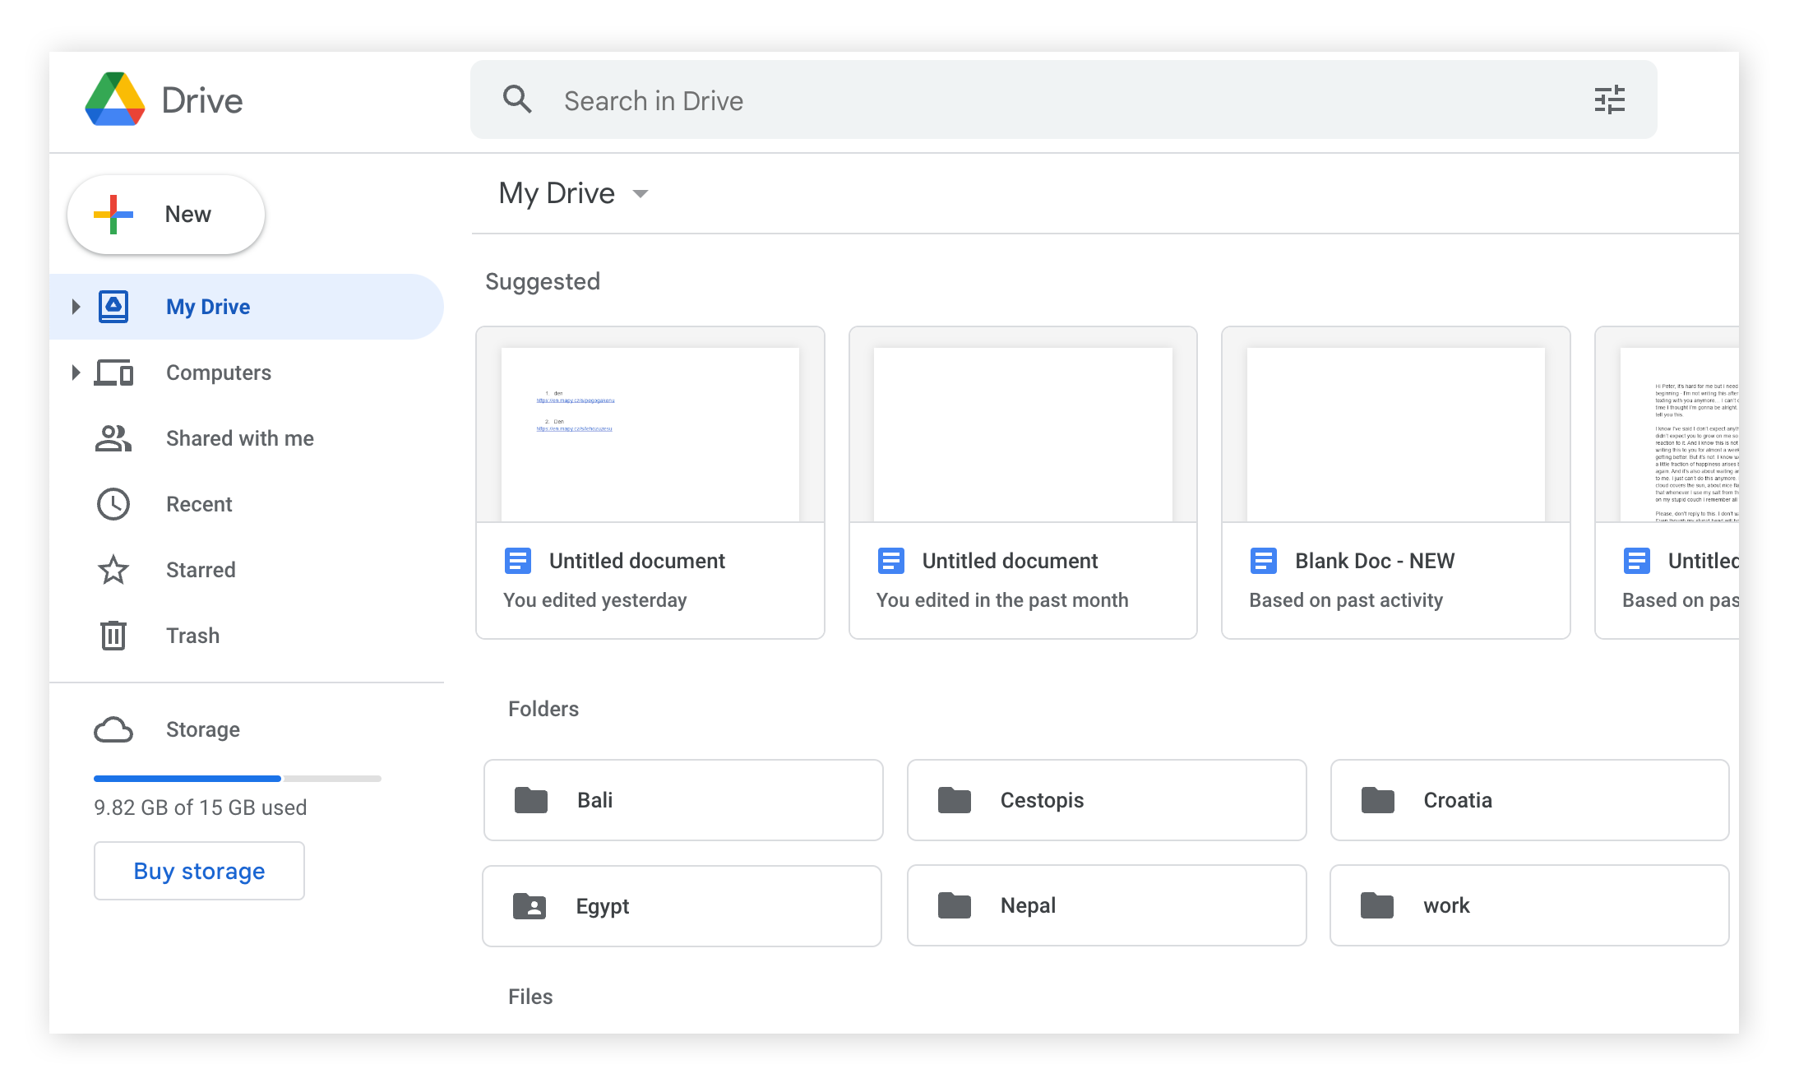Screen dimensions: 1799x1092
Task: Click the Trash bin icon
Action: coord(113,636)
